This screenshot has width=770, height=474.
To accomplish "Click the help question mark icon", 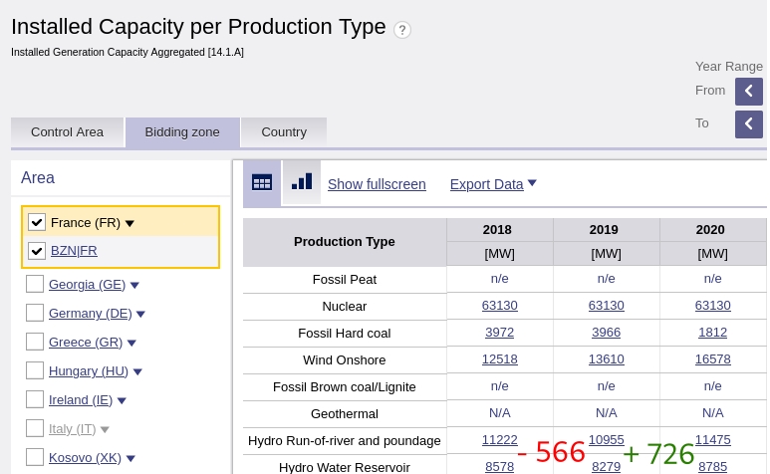I will coord(402,30).
